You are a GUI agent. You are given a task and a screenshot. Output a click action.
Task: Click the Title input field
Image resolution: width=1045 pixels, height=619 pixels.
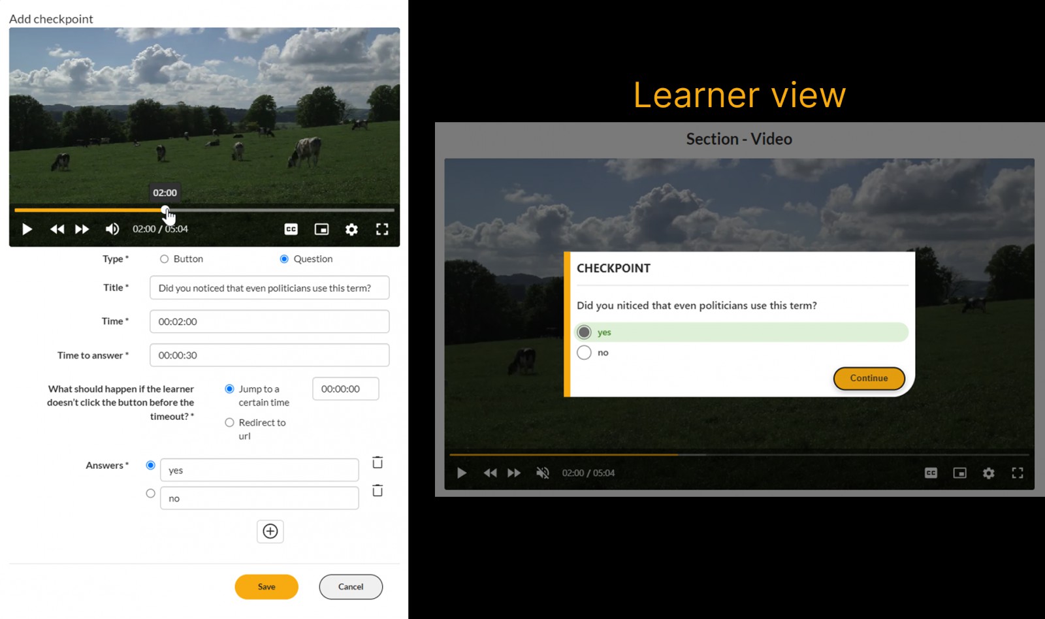pos(269,288)
